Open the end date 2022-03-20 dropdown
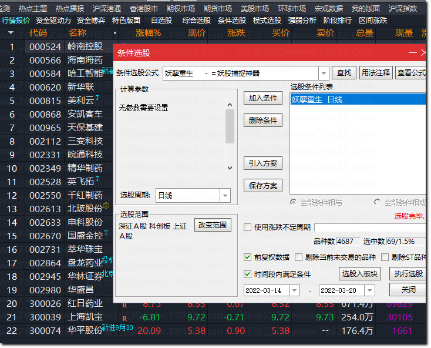 [x=370, y=290]
